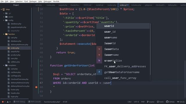Switch to the TODO.md tab
Viewport: 186px width, 104px height.
87,5
